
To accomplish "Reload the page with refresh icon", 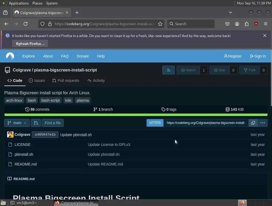I will (25, 24).
